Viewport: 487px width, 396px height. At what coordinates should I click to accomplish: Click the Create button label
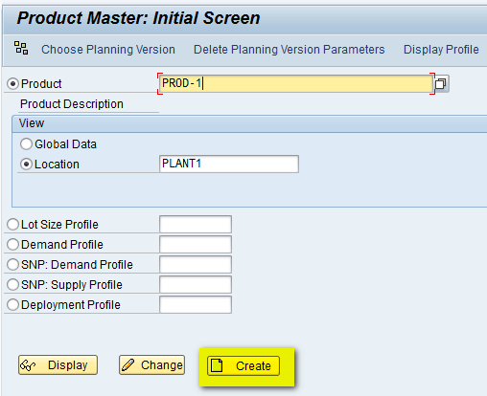pyautogui.click(x=253, y=366)
